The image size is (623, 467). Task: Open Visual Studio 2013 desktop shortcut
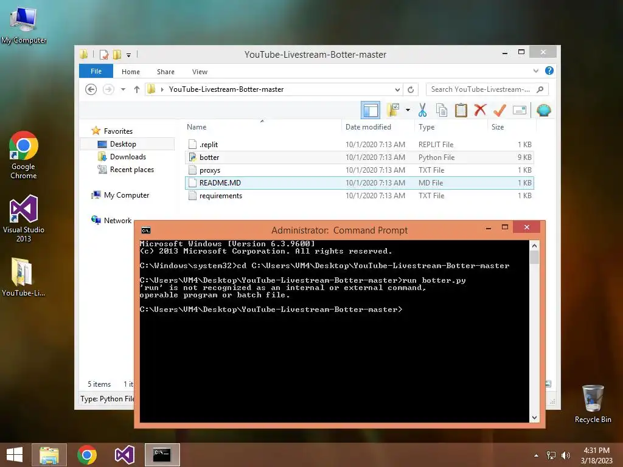(x=24, y=218)
